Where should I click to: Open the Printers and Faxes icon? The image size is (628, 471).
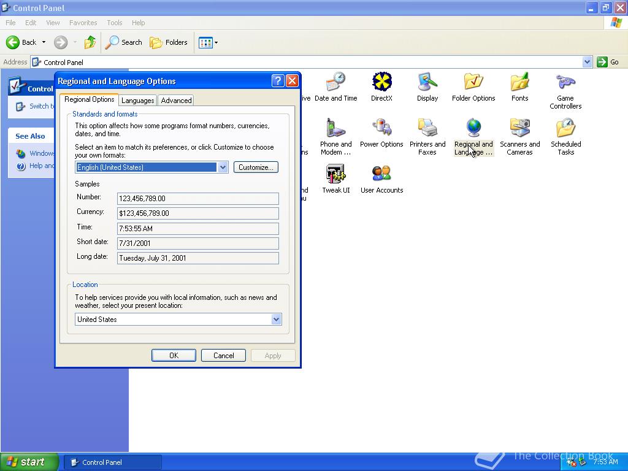(427, 137)
